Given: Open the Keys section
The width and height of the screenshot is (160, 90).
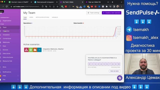Looking at the screenshot, I should pyautogui.click(x=4, y=46).
